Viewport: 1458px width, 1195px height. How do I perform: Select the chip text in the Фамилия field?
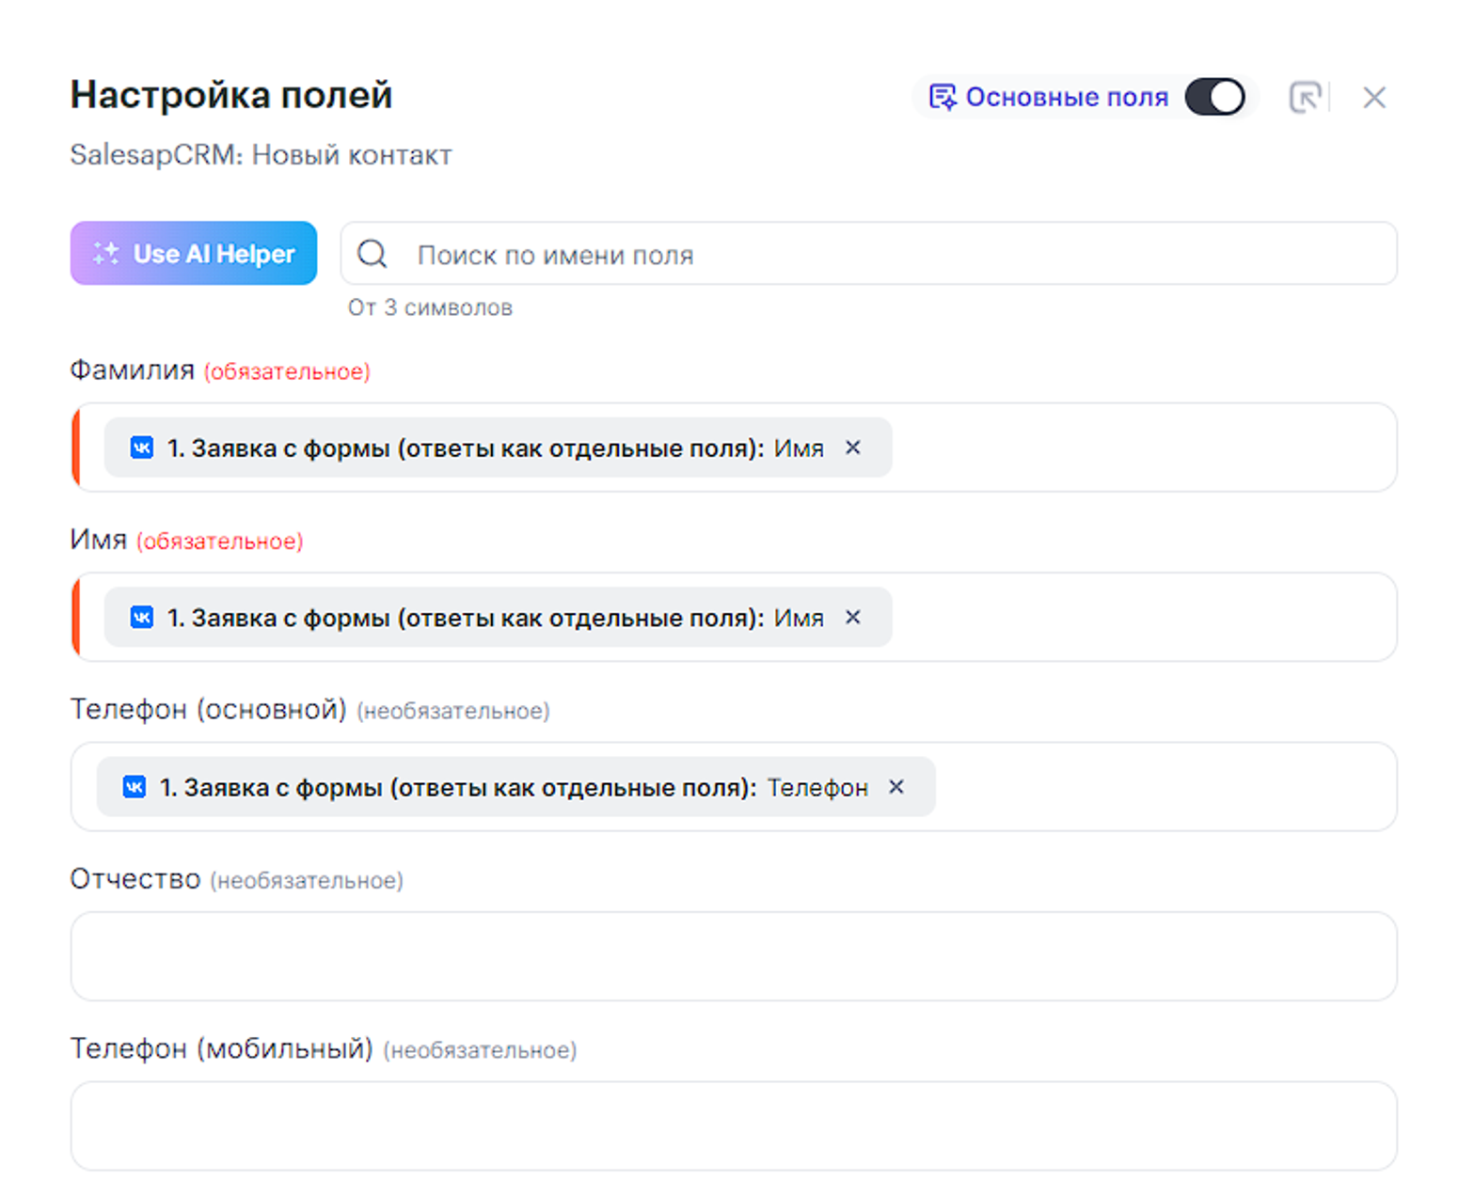[x=494, y=448]
